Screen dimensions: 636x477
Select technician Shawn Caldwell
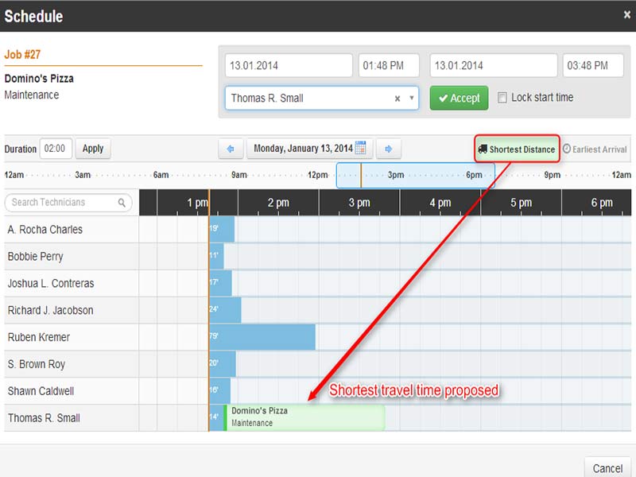click(41, 391)
